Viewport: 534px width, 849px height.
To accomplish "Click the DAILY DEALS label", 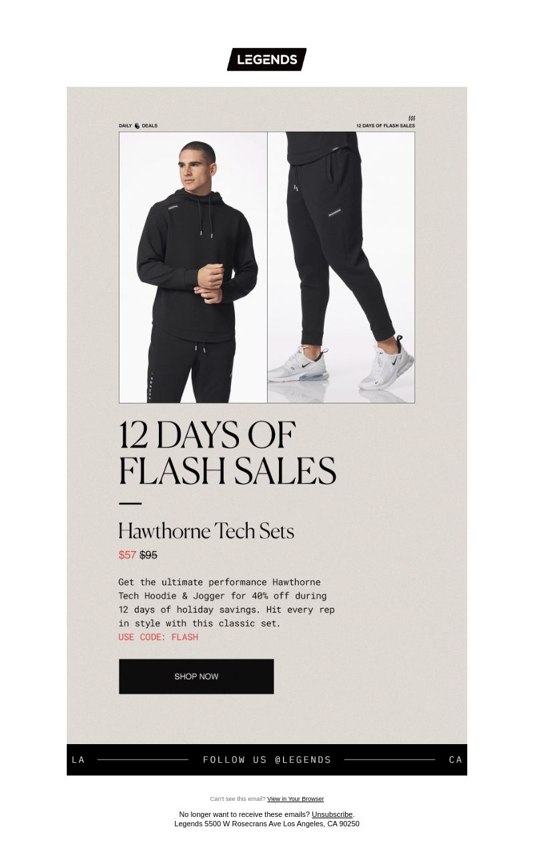I will click(138, 126).
